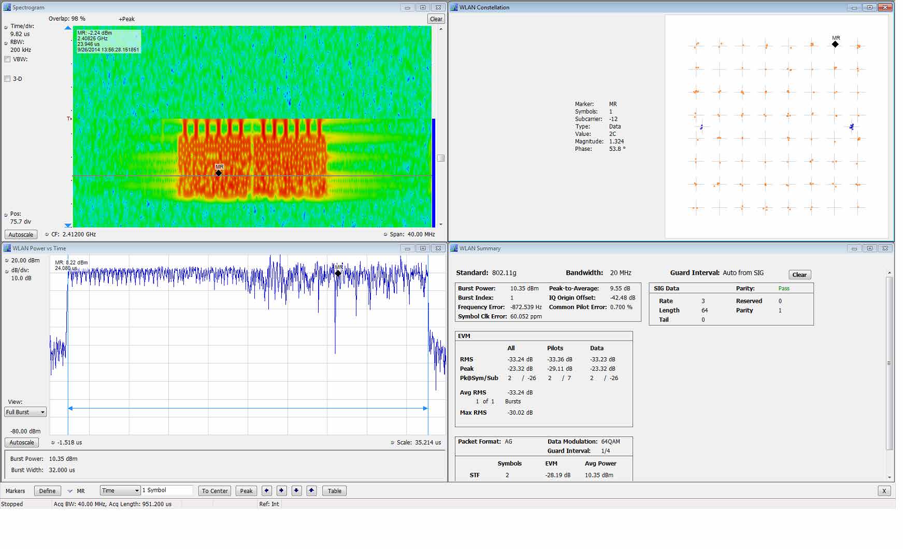The height and width of the screenshot is (549, 903).
Task: Enable the VBW checkbox
Action: click(7, 60)
